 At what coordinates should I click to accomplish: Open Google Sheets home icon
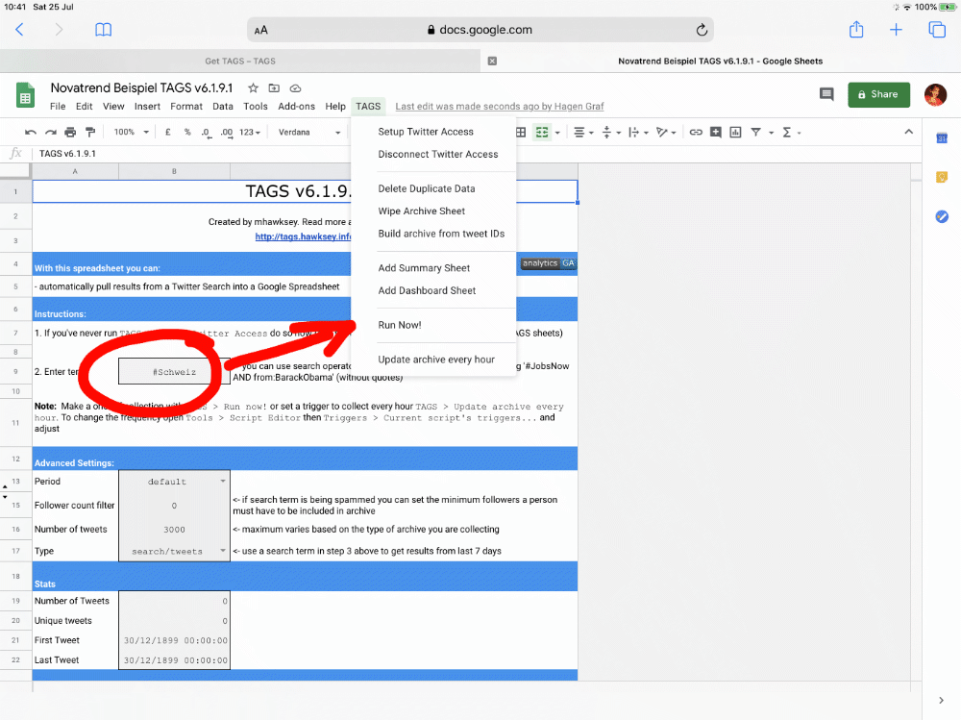[x=25, y=96]
